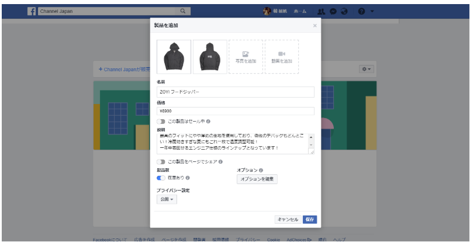Image resolution: width=470 pixels, height=242 pixels.
Task: Click the 価格 price input field
Action: click(236, 111)
